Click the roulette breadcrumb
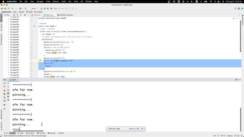Image resolution: width=244 pixels, height=137 pixels. click(x=39, y=12)
